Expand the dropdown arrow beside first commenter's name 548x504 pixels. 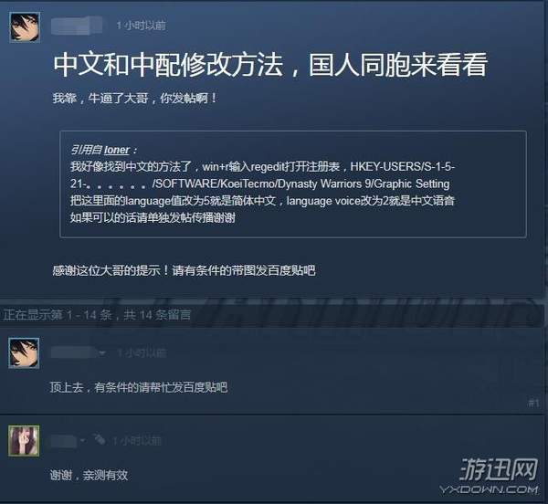coord(102,353)
